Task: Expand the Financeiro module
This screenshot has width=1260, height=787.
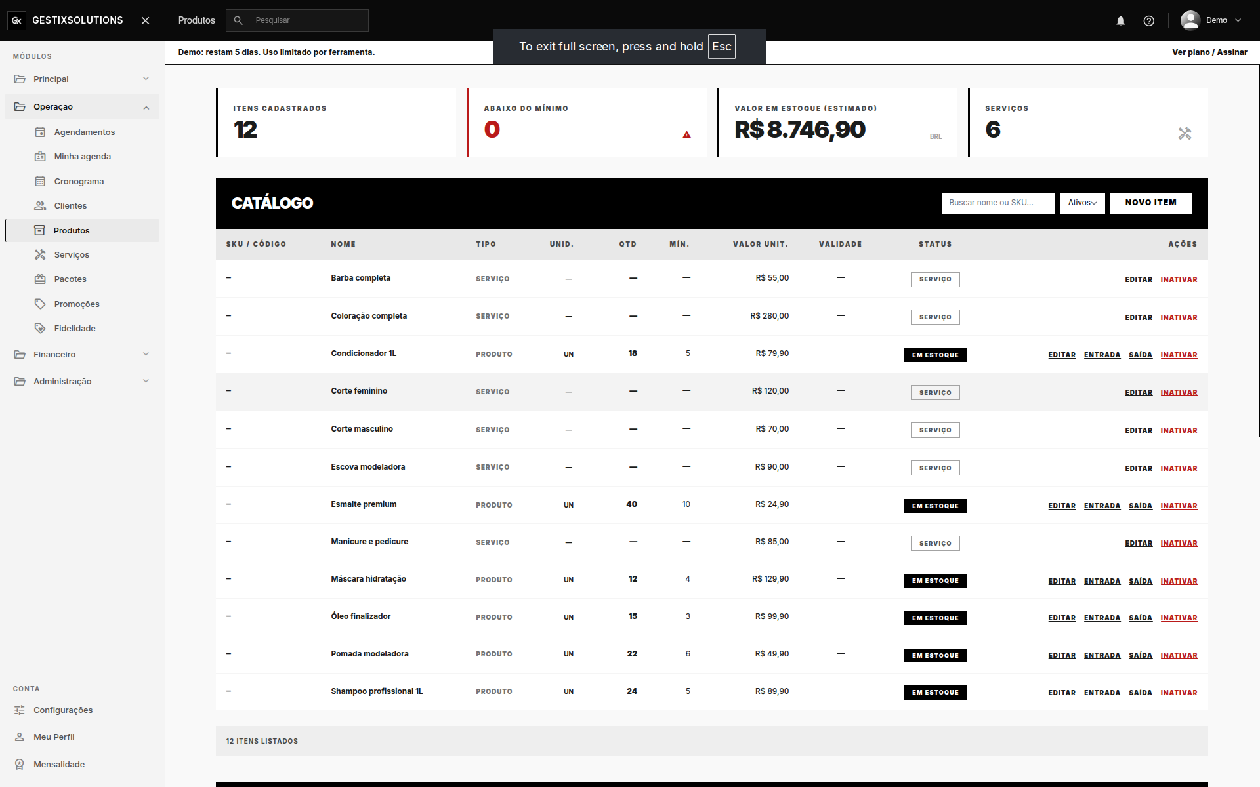Action: pos(82,354)
